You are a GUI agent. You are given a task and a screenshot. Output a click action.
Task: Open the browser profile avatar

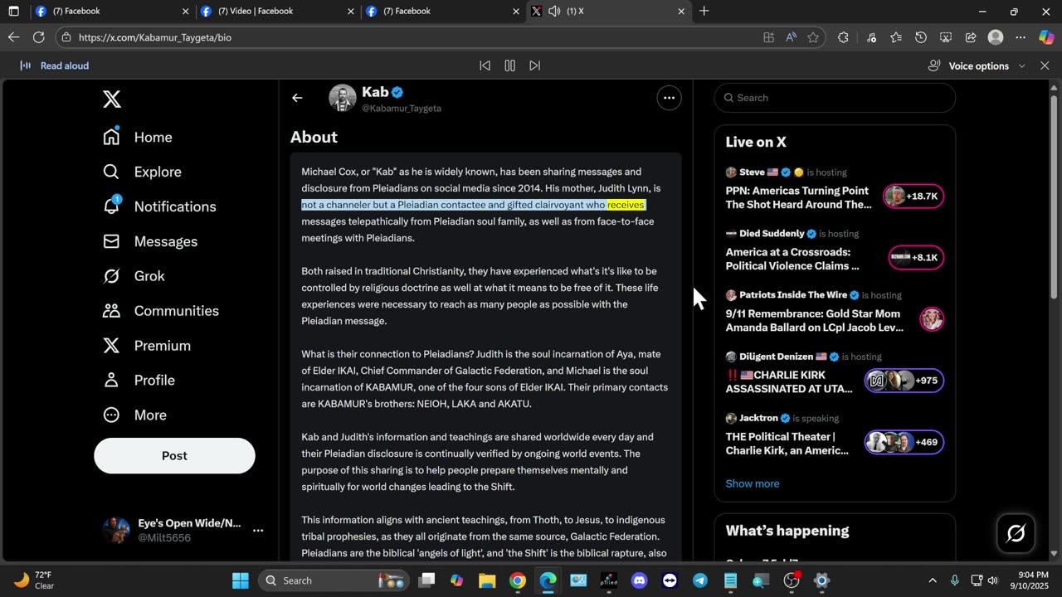click(x=996, y=37)
